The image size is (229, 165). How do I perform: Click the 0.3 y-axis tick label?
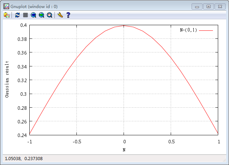coord(23,94)
